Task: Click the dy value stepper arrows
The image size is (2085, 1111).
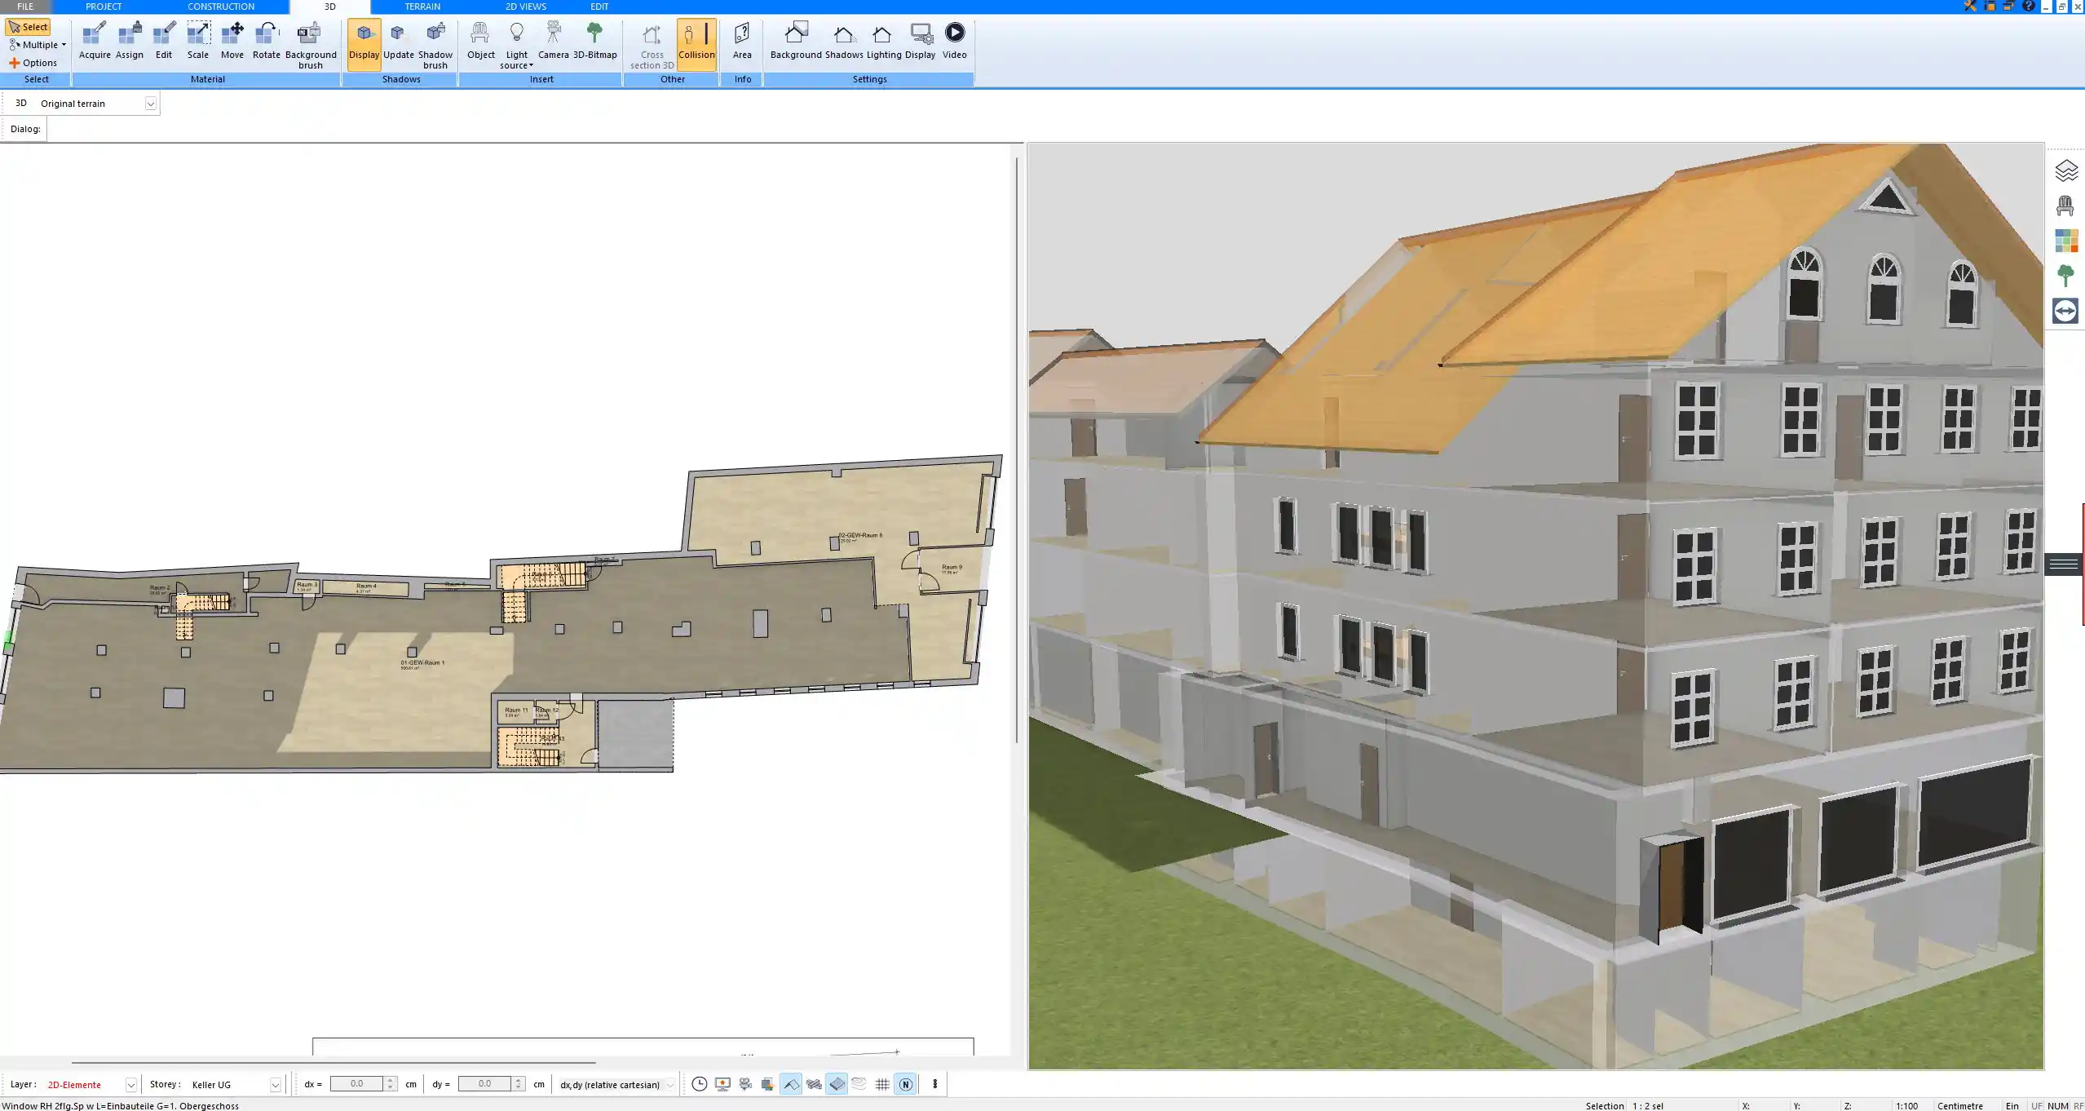Action: click(519, 1084)
